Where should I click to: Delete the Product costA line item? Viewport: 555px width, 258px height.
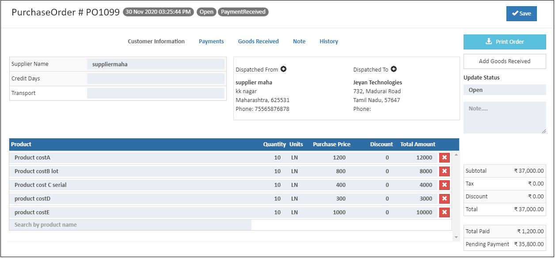point(444,157)
